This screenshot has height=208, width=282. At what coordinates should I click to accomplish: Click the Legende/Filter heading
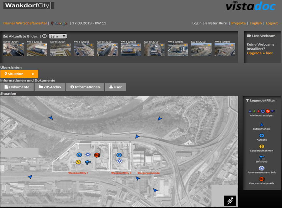coord(260,101)
